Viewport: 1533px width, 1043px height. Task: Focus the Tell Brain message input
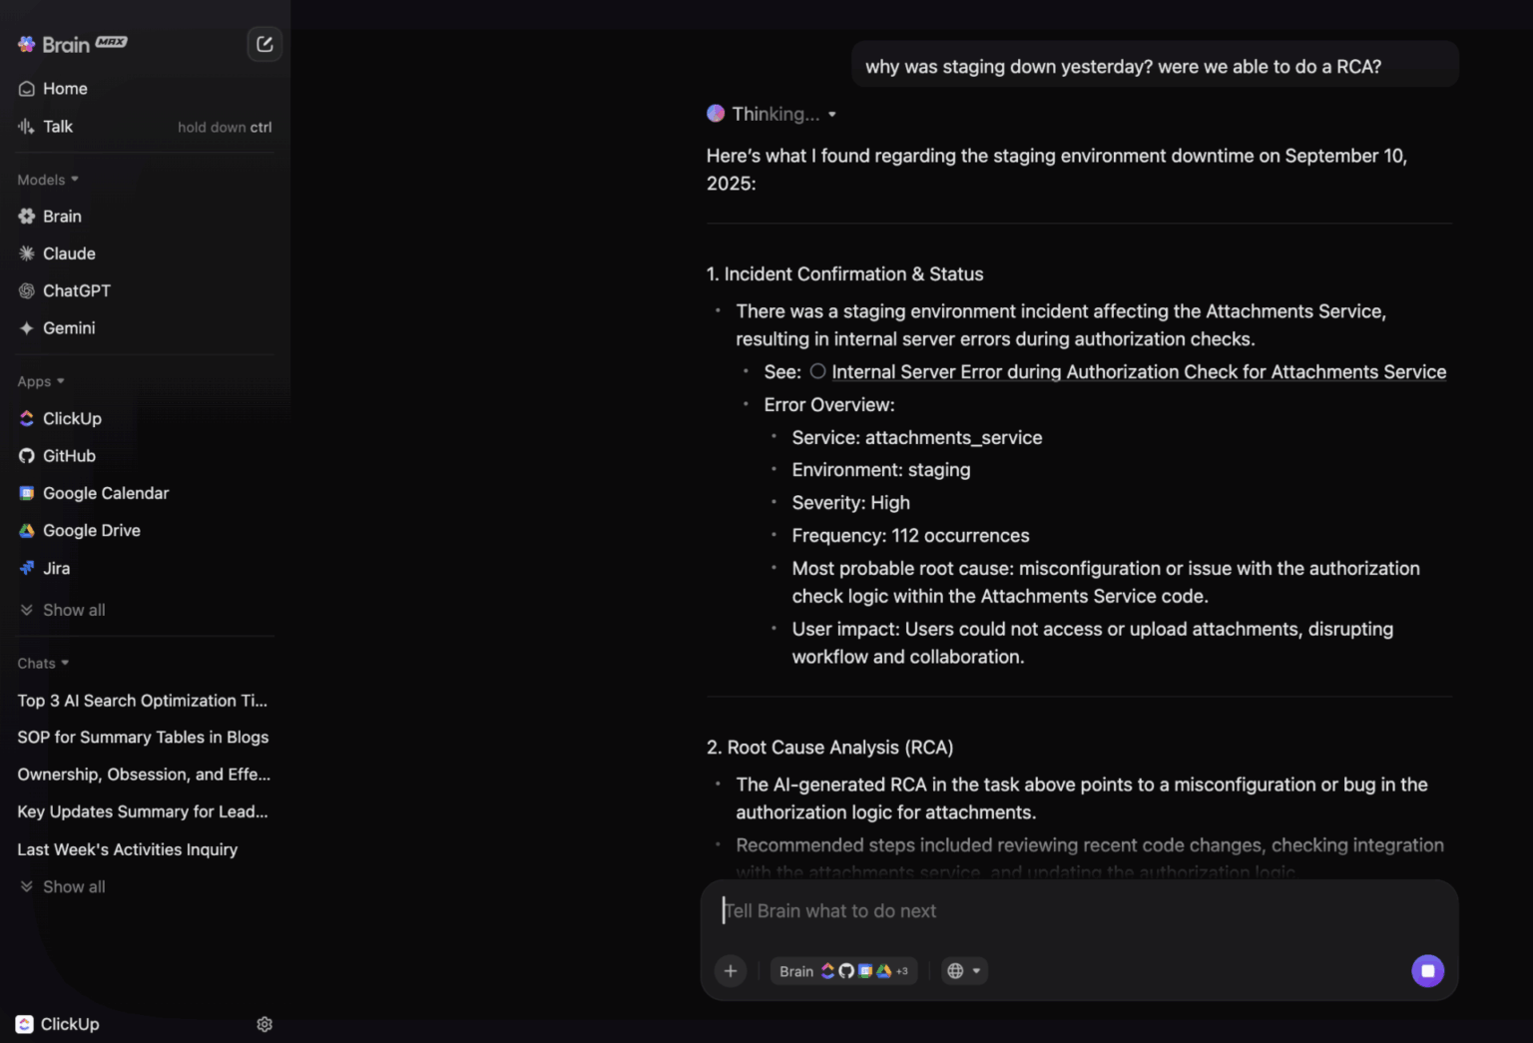point(1078,911)
